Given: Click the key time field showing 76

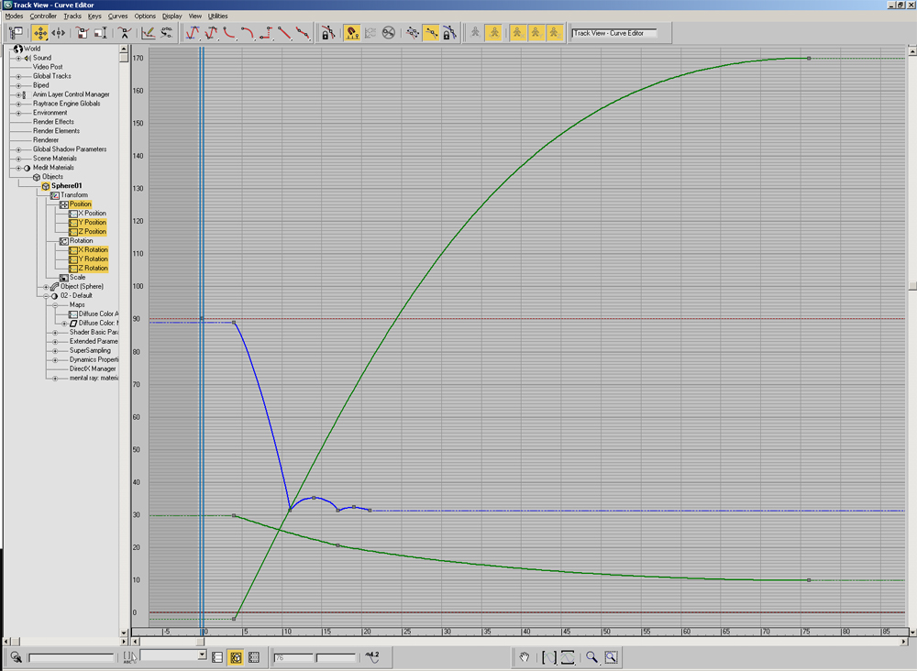Looking at the screenshot, I should (293, 657).
